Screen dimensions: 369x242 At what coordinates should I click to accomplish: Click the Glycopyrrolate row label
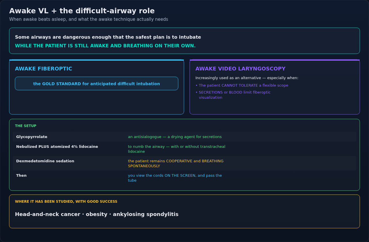coord(32,137)
